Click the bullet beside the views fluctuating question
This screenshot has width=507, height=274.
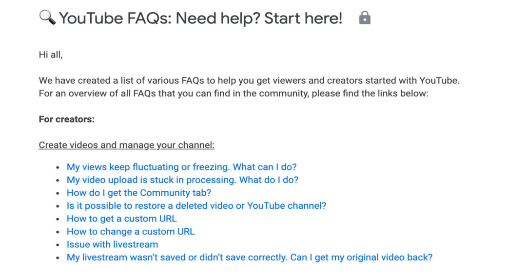tap(58, 167)
